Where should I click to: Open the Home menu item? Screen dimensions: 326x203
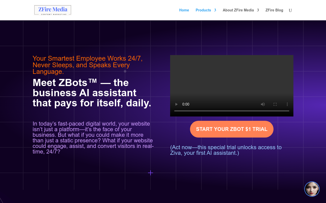pyautogui.click(x=184, y=10)
